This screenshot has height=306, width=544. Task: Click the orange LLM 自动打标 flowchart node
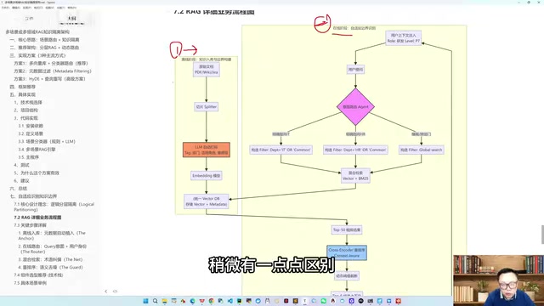point(207,150)
